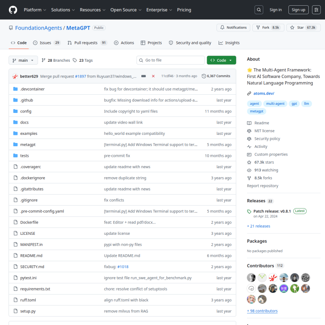This screenshot has height=325, width=325.
Task: Switch to the Issues tab
Action: pyautogui.click(x=47, y=43)
